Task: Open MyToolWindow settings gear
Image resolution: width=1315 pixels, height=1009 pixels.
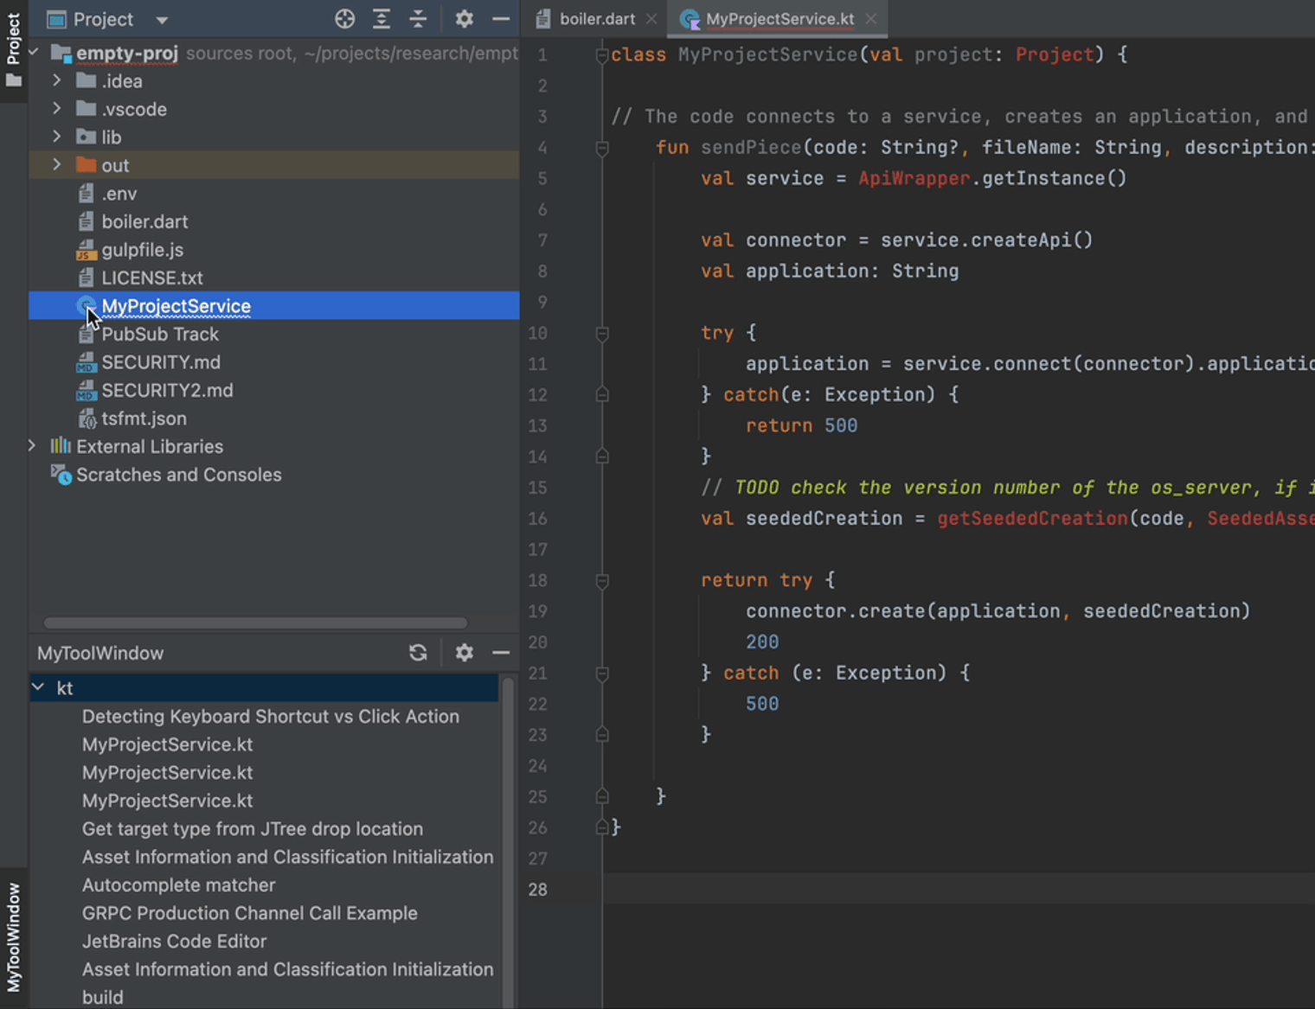Action: (465, 653)
